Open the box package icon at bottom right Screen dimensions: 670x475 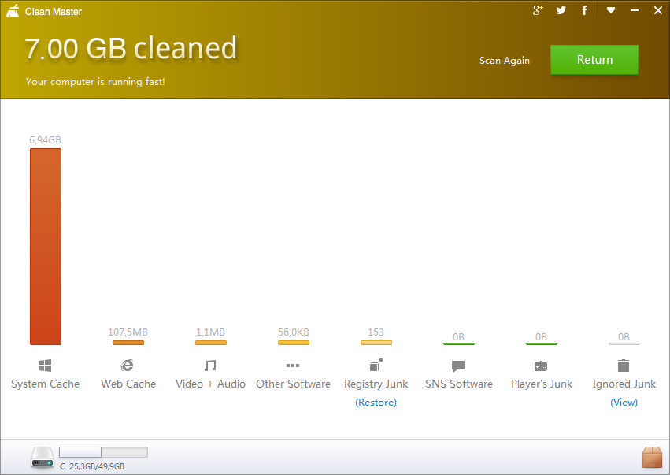pyautogui.click(x=652, y=457)
